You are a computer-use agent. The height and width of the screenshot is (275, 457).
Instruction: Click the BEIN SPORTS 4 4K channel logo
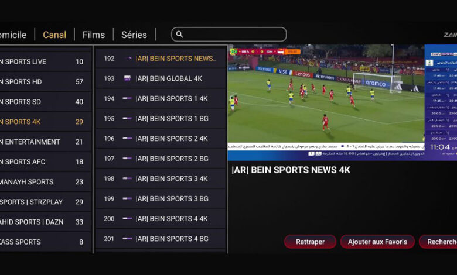pos(127,219)
